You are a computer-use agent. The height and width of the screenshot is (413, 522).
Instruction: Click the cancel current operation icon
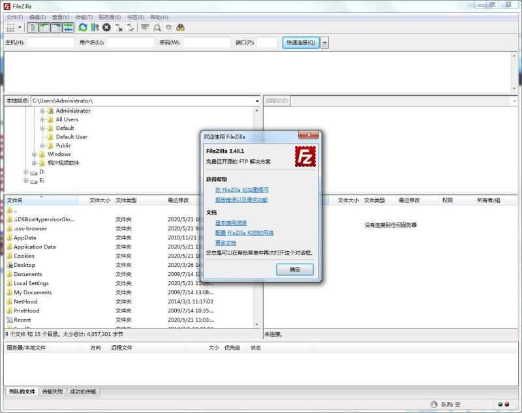click(106, 27)
